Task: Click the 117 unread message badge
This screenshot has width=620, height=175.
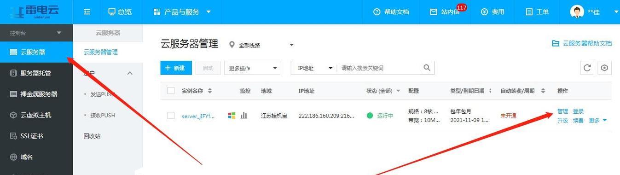Action: tap(461, 7)
